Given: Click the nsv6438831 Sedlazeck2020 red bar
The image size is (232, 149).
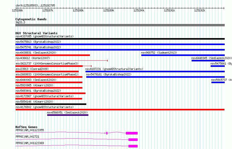Looking at the screenshot, I should pyautogui.click(x=53, y=55).
